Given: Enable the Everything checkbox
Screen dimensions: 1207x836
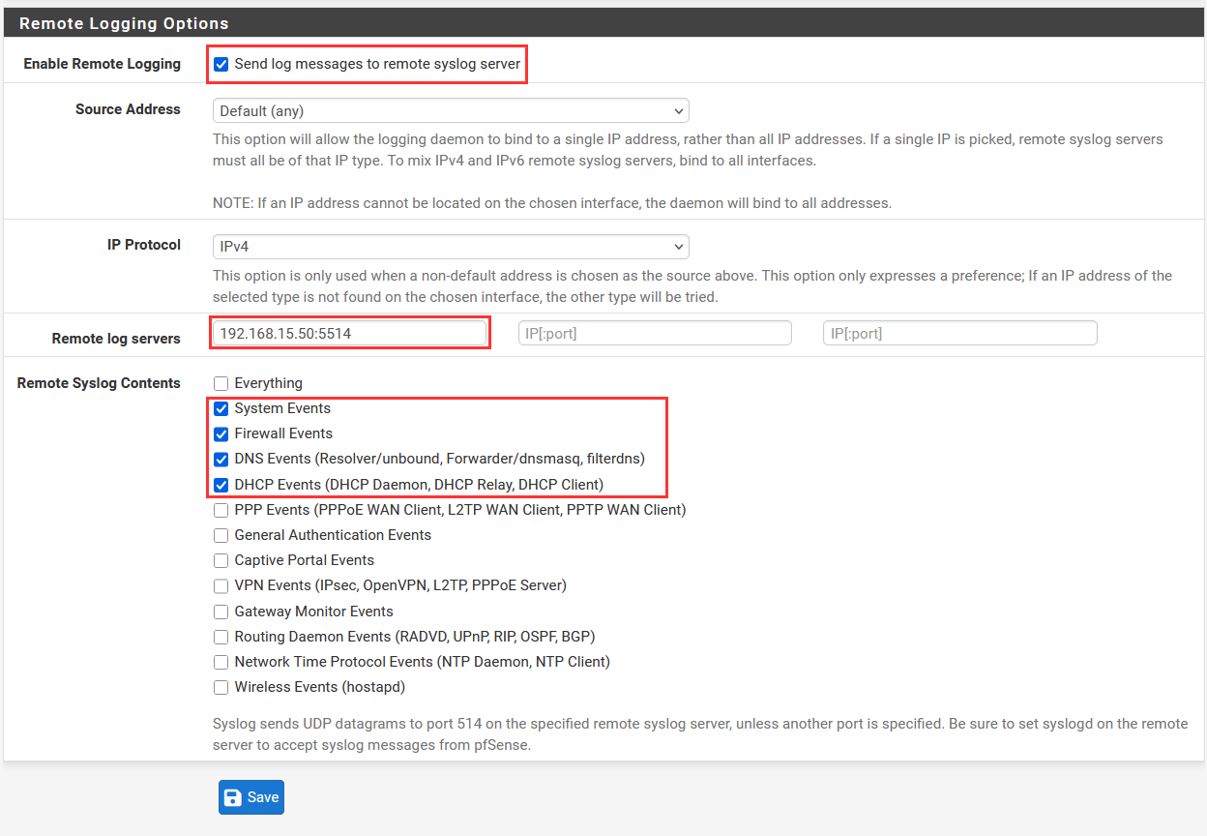Looking at the screenshot, I should 221,384.
